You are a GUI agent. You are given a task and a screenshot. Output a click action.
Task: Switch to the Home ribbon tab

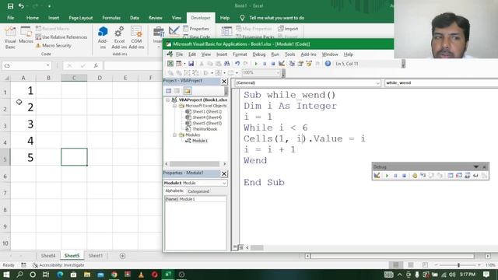click(33, 18)
